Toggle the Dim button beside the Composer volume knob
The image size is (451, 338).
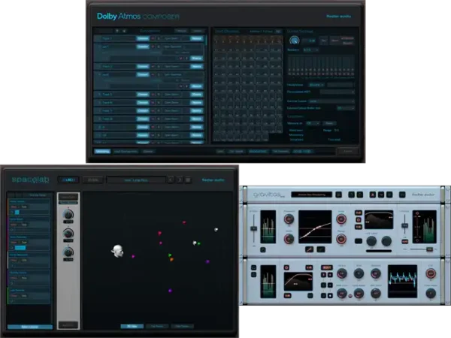point(323,41)
